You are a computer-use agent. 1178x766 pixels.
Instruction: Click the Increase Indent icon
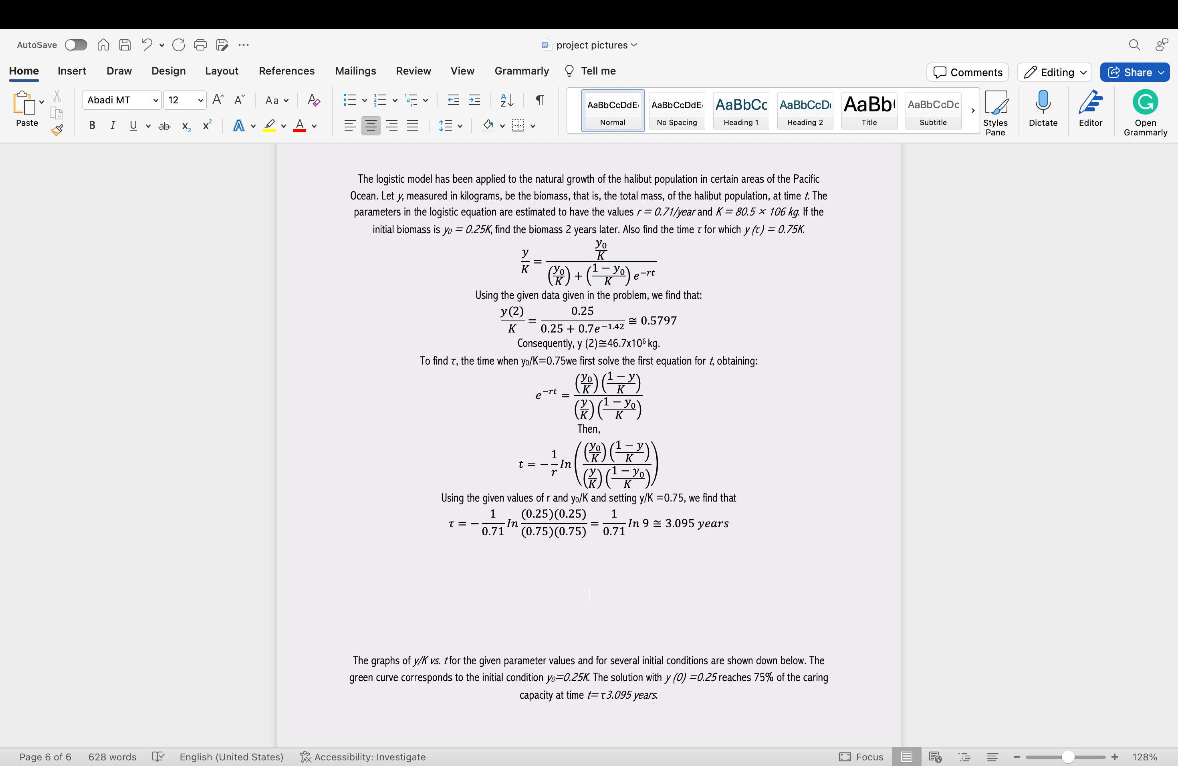(474, 100)
